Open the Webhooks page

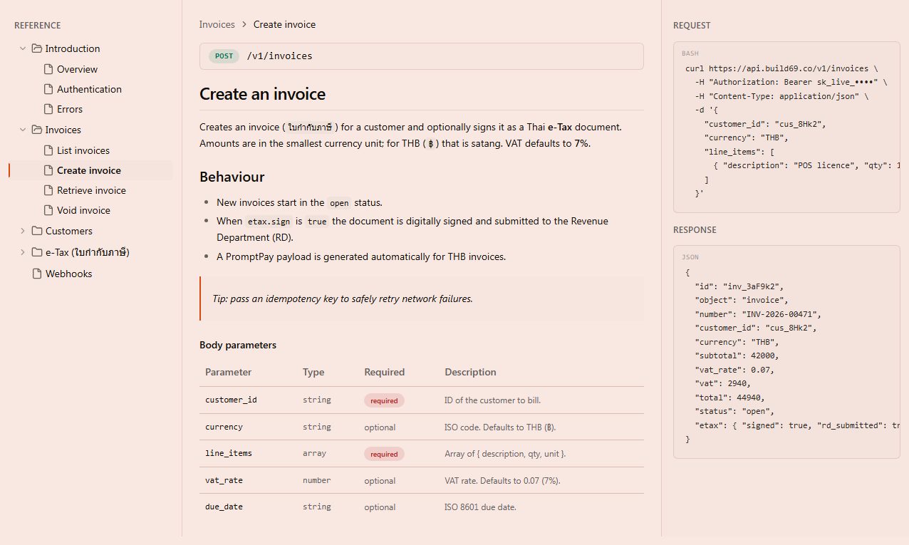[x=68, y=274]
